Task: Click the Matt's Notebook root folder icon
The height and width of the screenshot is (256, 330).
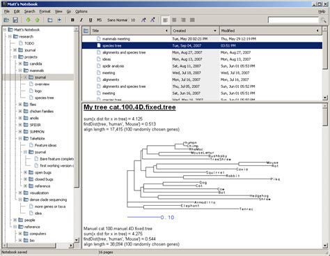Action: pos(10,29)
